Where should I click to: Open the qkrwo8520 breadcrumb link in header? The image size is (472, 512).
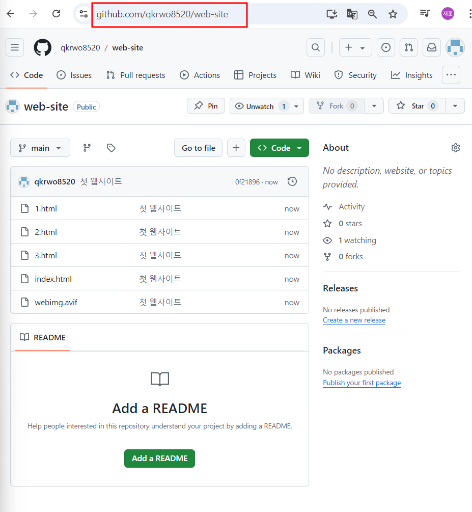[80, 48]
